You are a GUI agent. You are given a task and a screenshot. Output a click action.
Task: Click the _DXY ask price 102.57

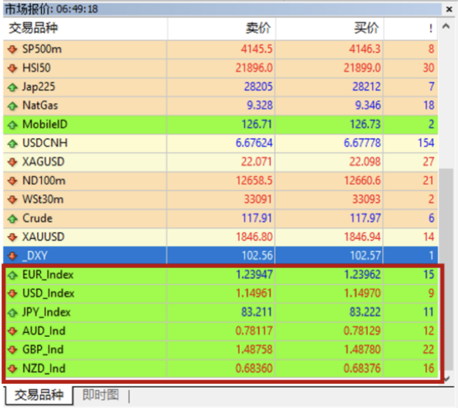click(x=366, y=256)
